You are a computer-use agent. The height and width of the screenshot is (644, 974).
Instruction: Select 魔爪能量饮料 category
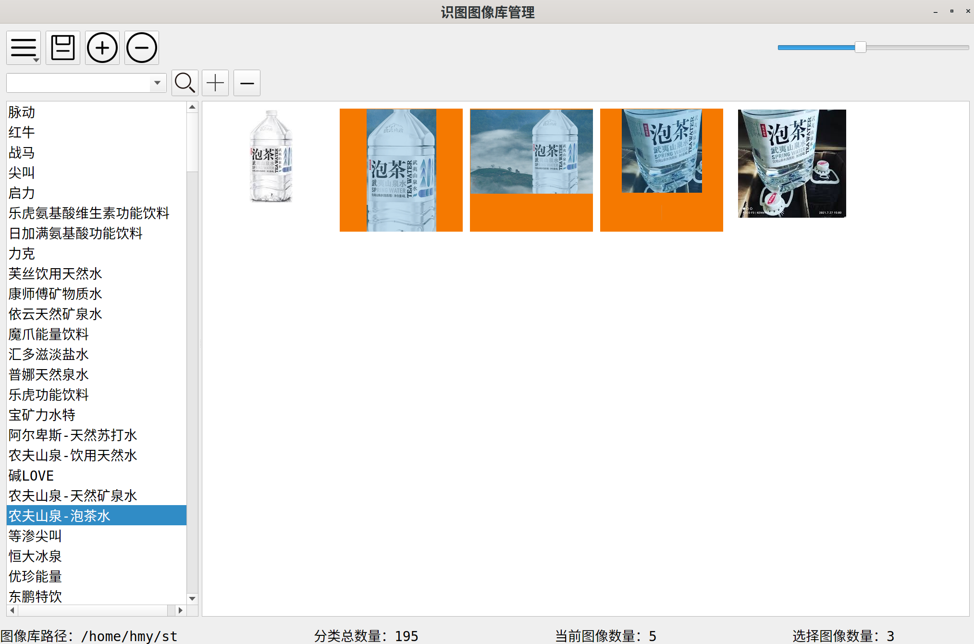[x=96, y=334]
